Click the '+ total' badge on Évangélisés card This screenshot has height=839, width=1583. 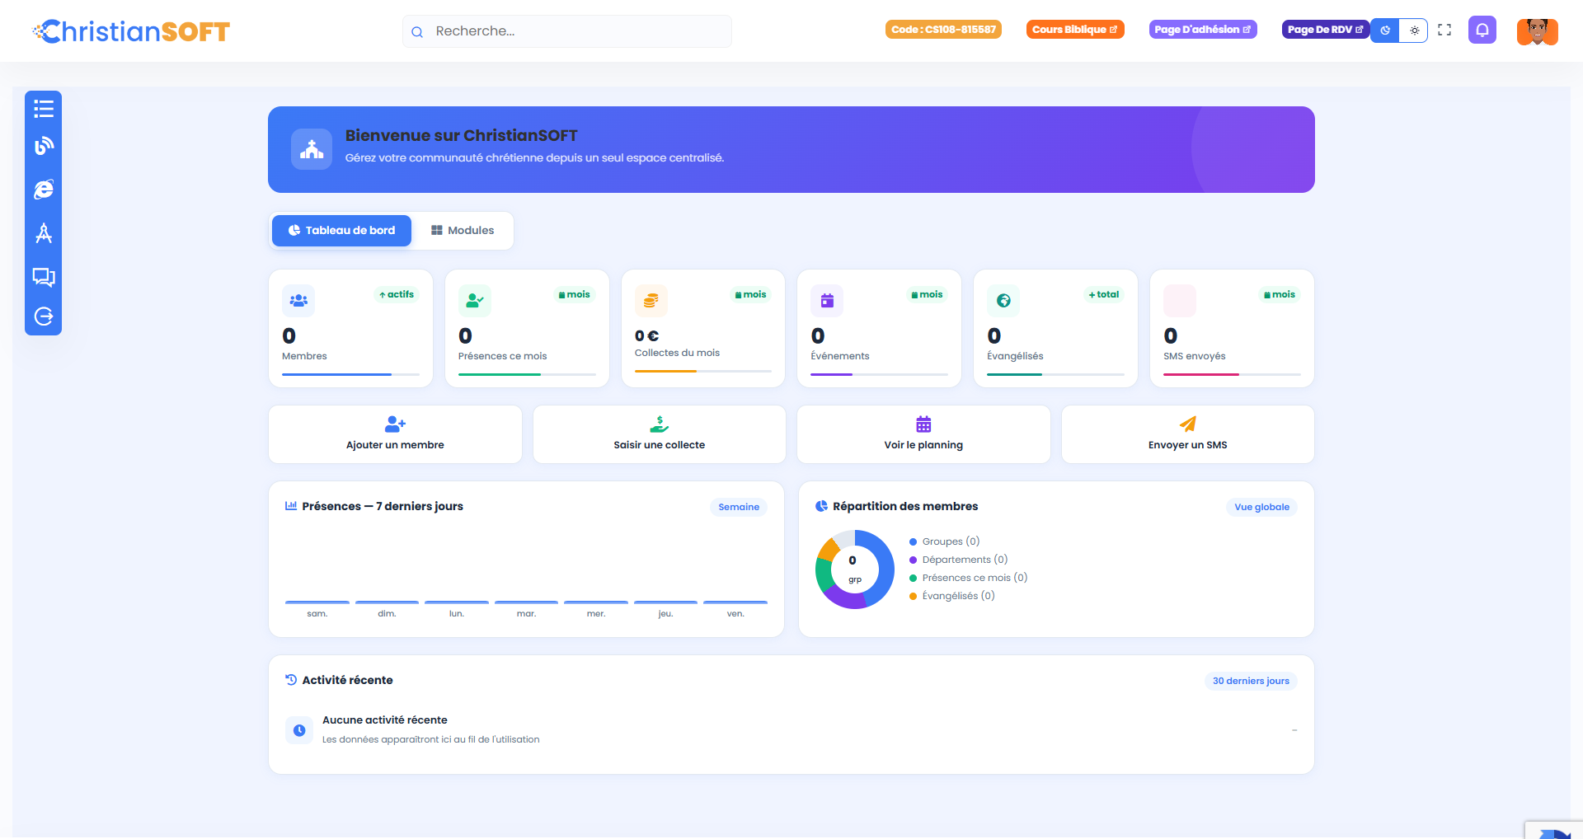pyautogui.click(x=1104, y=294)
